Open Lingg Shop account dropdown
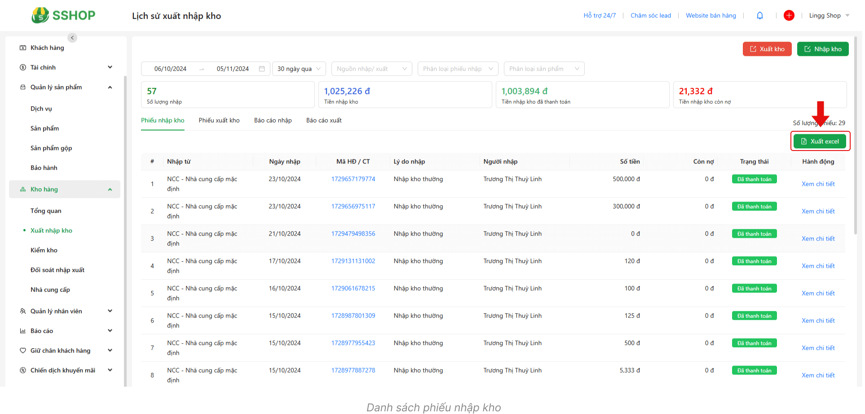The width and height of the screenshot is (865, 414). pos(829,16)
